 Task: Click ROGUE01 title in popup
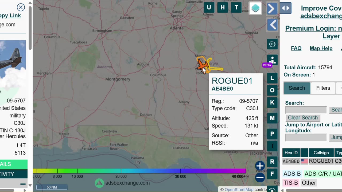(232, 81)
